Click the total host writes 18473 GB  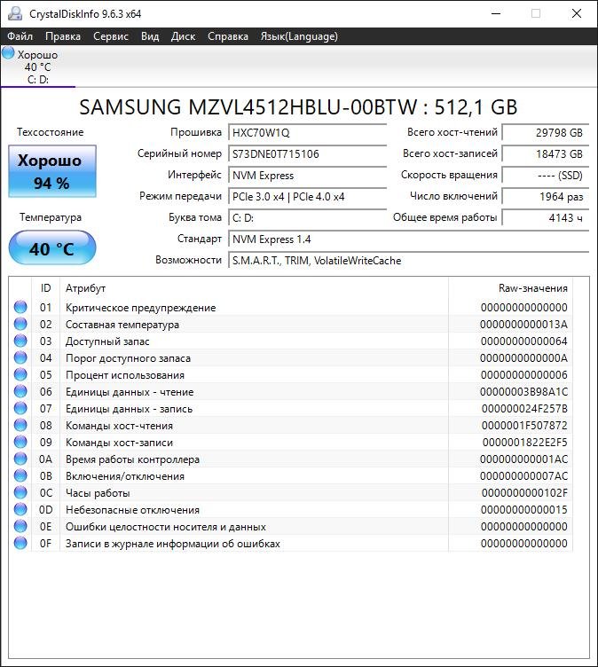(x=546, y=153)
